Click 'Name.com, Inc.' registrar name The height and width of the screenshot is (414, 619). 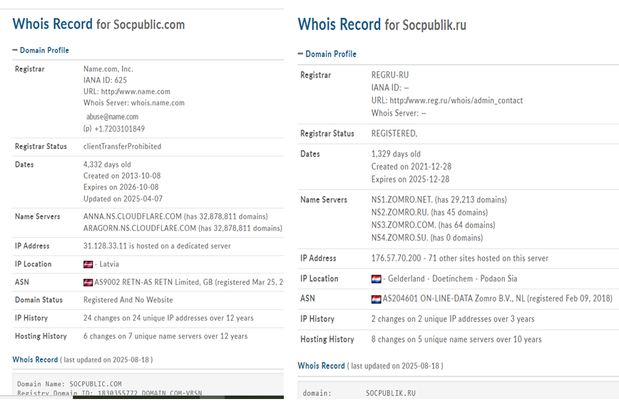pos(108,69)
